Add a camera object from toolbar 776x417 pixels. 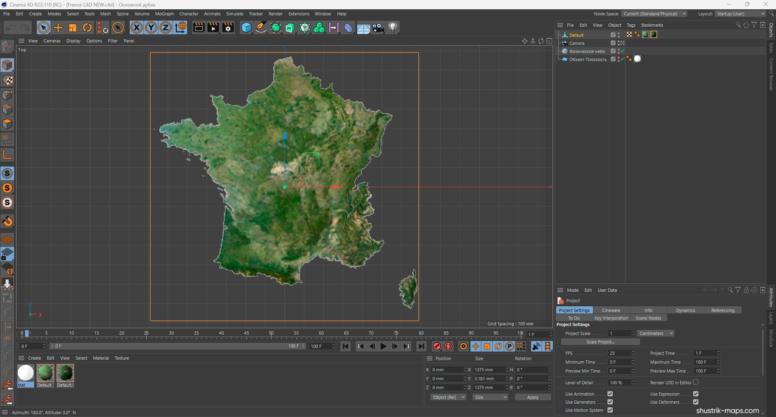tap(378, 27)
